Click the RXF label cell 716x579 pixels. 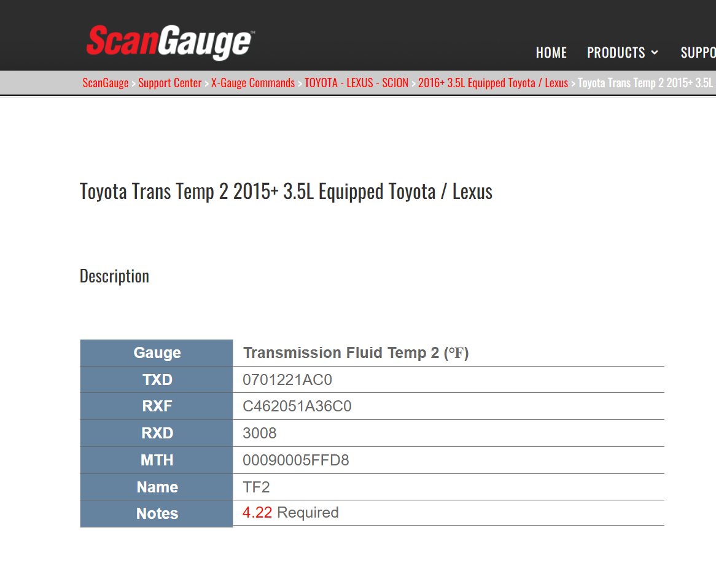pos(157,406)
